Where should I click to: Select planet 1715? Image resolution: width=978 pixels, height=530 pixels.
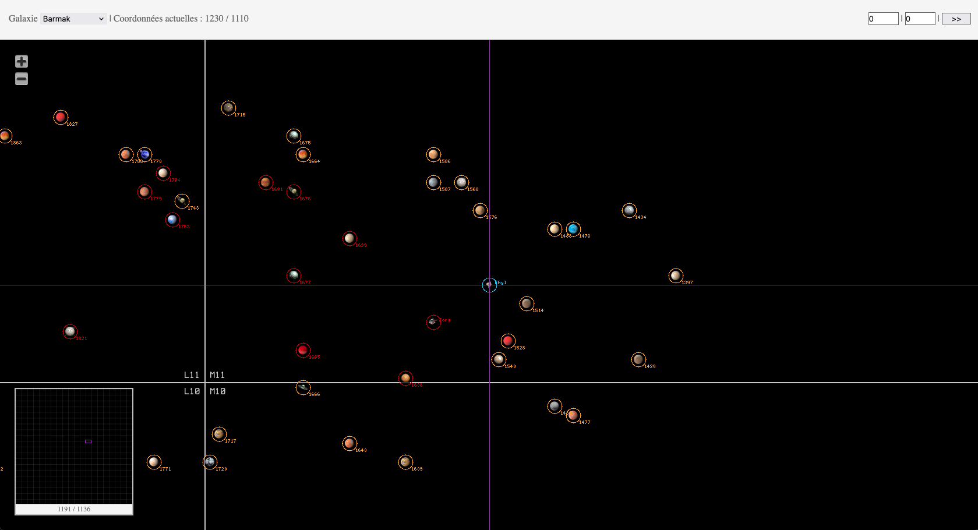(228, 108)
